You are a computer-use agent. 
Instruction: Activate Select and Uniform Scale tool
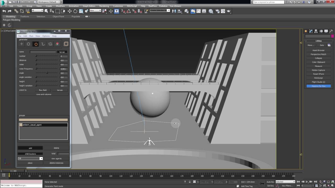[x=81, y=11]
